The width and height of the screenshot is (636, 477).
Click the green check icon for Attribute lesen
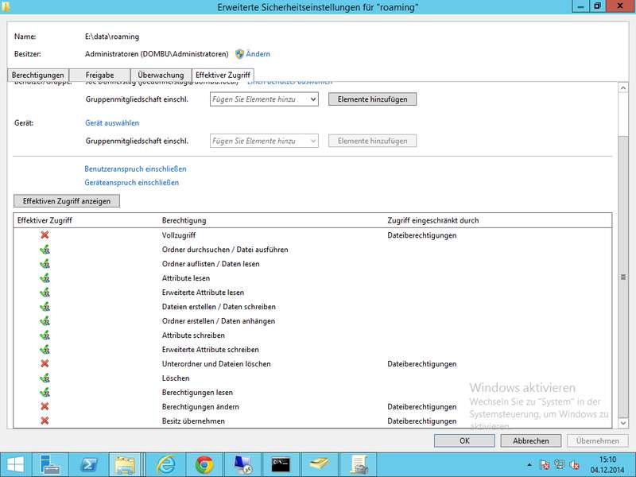click(45, 277)
